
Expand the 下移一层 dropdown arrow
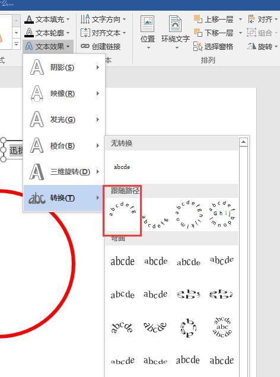pos(240,33)
